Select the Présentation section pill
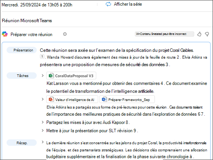 [x=22, y=50]
